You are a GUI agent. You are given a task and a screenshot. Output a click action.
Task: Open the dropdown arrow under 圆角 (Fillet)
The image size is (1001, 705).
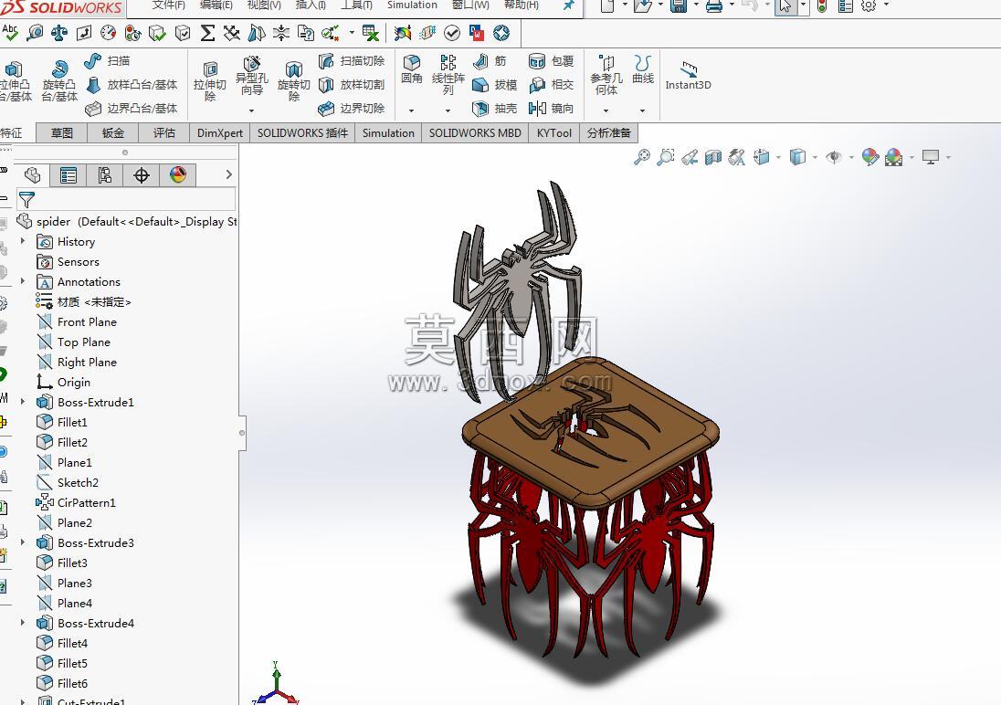(x=411, y=110)
